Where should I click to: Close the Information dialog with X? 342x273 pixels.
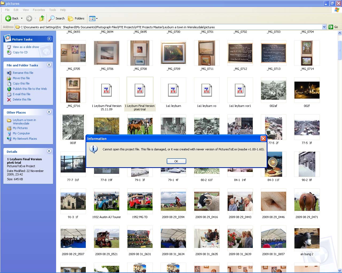[263, 139]
